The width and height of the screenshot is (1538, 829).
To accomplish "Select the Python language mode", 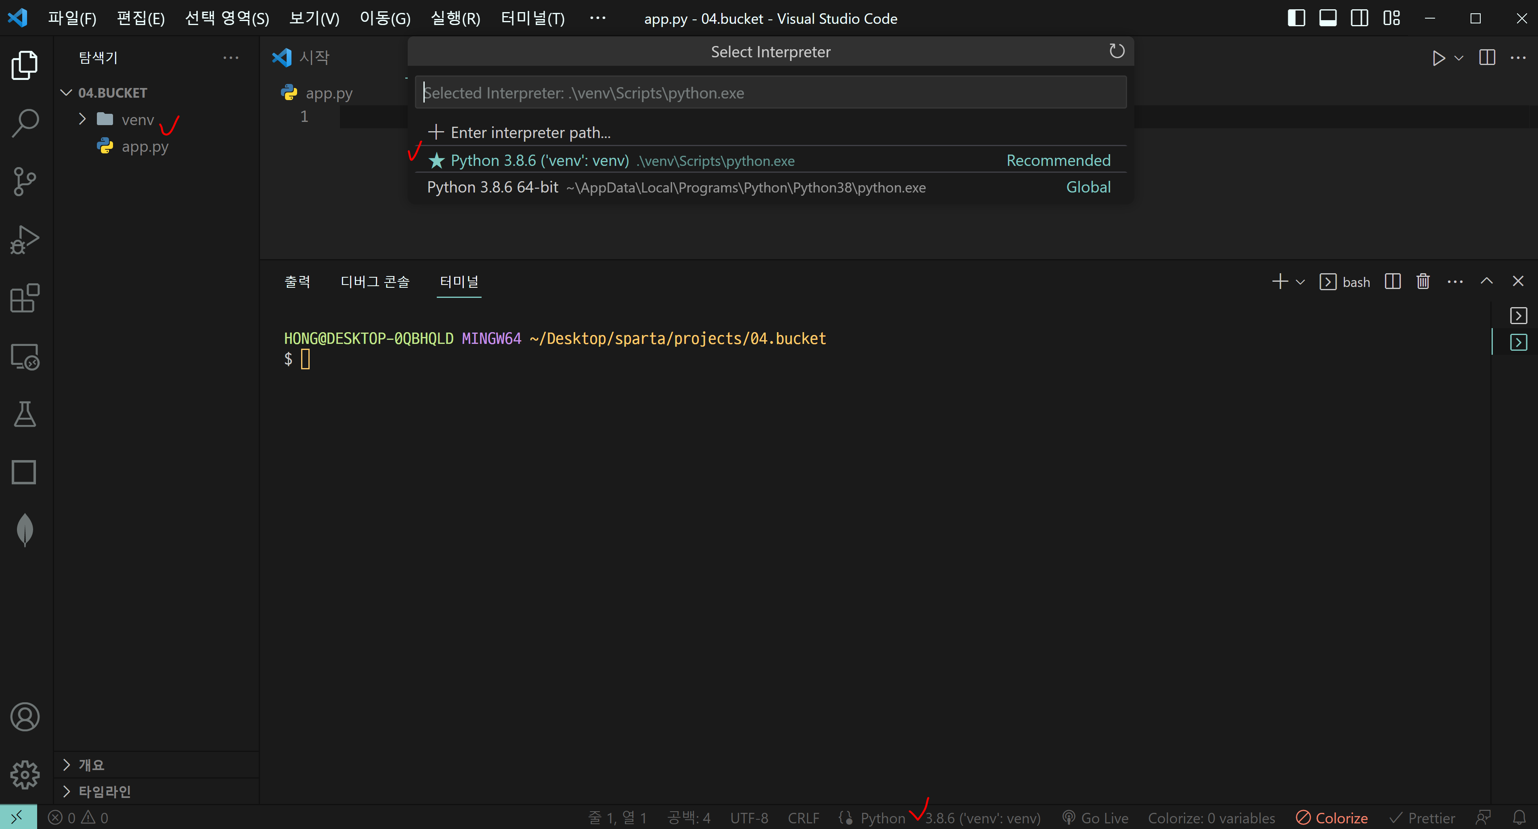I will coord(882,818).
